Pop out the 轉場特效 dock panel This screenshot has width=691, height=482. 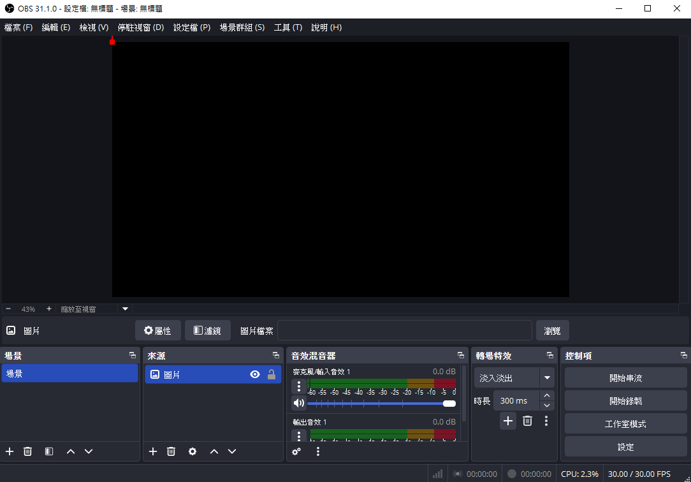click(550, 355)
